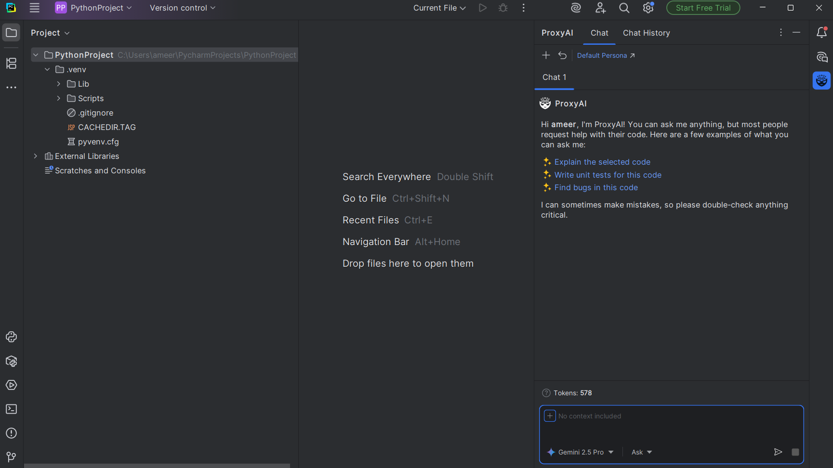Open AI chat tool window icon on right bar

822,57
